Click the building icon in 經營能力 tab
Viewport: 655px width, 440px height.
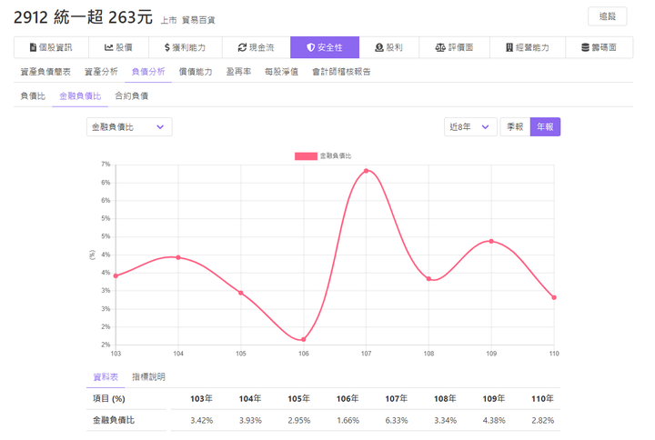[509, 47]
